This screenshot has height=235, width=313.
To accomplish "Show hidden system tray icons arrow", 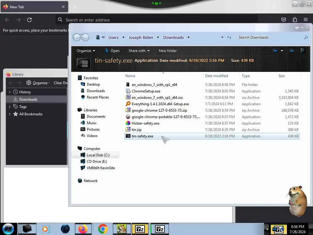I will pos(267,229).
